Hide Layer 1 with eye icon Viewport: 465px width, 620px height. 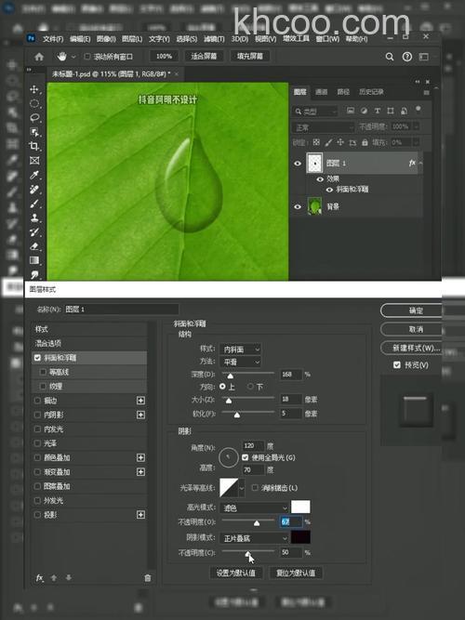[298, 164]
